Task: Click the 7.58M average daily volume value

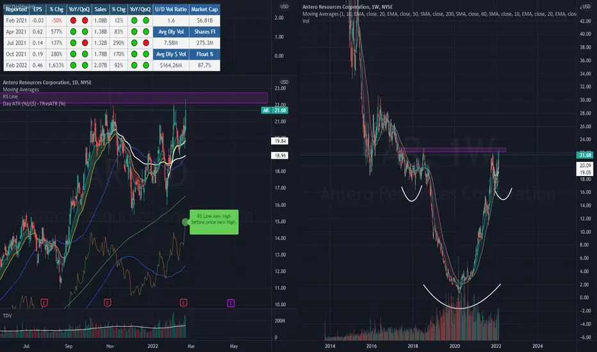Action: click(x=171, y=43)
